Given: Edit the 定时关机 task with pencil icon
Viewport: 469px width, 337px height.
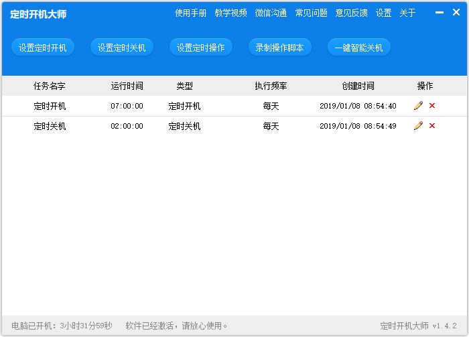Looking at the screenshot, I should (418, 125).
